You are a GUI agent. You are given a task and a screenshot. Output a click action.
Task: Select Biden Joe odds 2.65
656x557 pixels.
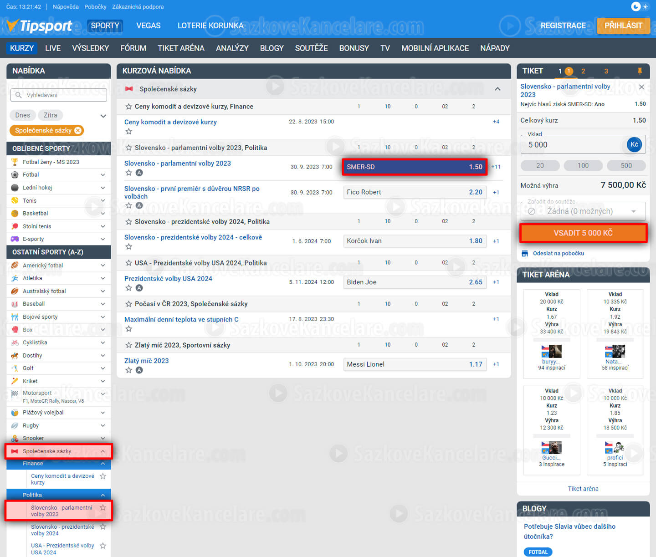[415, 282]
